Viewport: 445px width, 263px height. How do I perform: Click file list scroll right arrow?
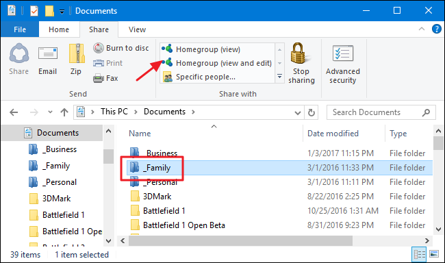pos(427,241)
